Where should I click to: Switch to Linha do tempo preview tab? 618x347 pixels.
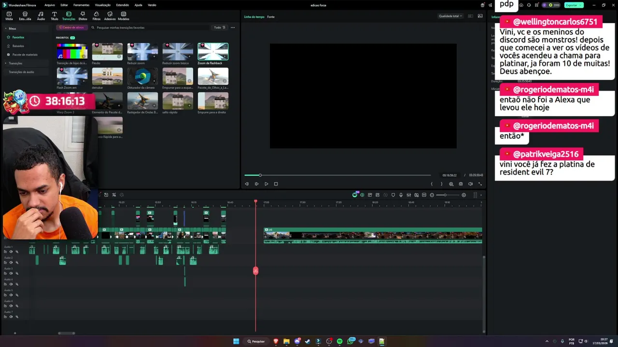(x=254, y=17)
